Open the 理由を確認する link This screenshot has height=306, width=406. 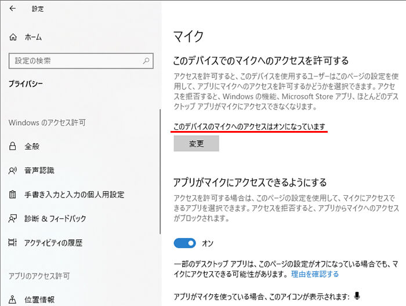tap(315, 274)
